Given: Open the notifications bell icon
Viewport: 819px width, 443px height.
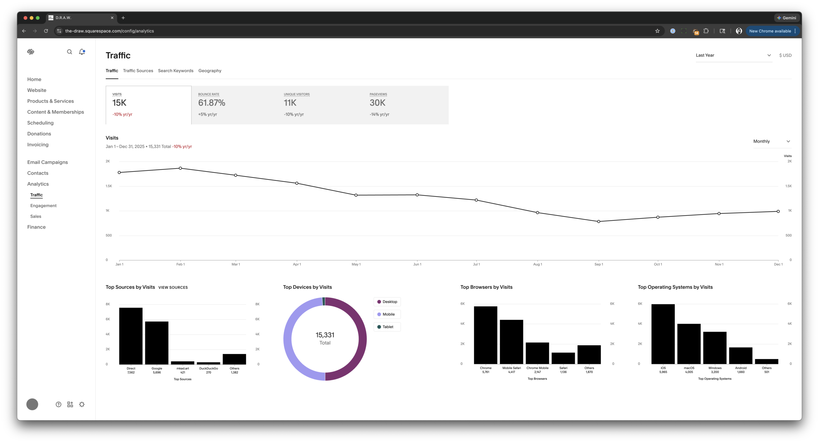Looking at the screenshot, I should (82, 52).
